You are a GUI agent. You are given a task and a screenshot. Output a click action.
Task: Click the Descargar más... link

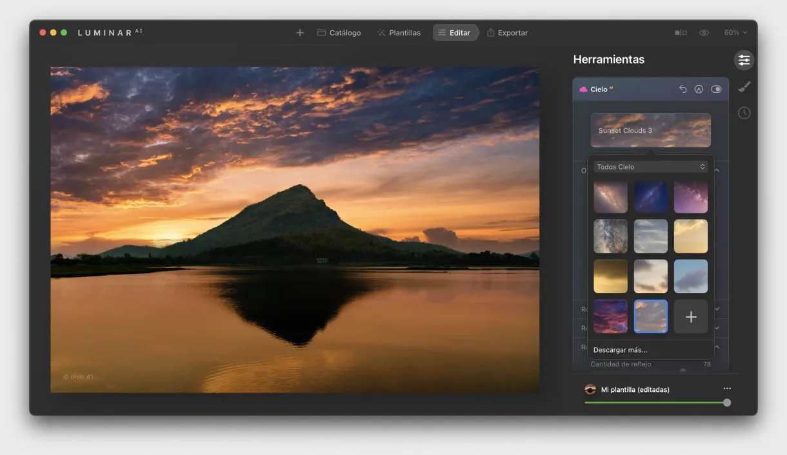point(620,350)
